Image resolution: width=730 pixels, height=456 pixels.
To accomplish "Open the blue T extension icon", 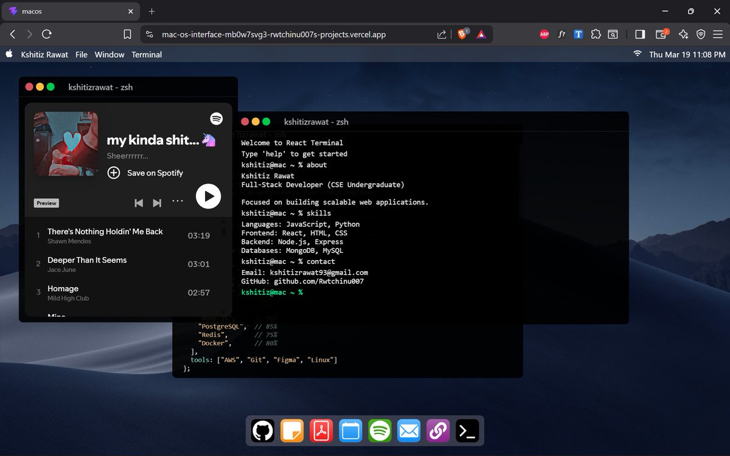I will [579, 35].
